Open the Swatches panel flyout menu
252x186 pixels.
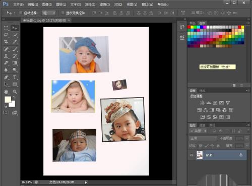click(x=248, y=23)
